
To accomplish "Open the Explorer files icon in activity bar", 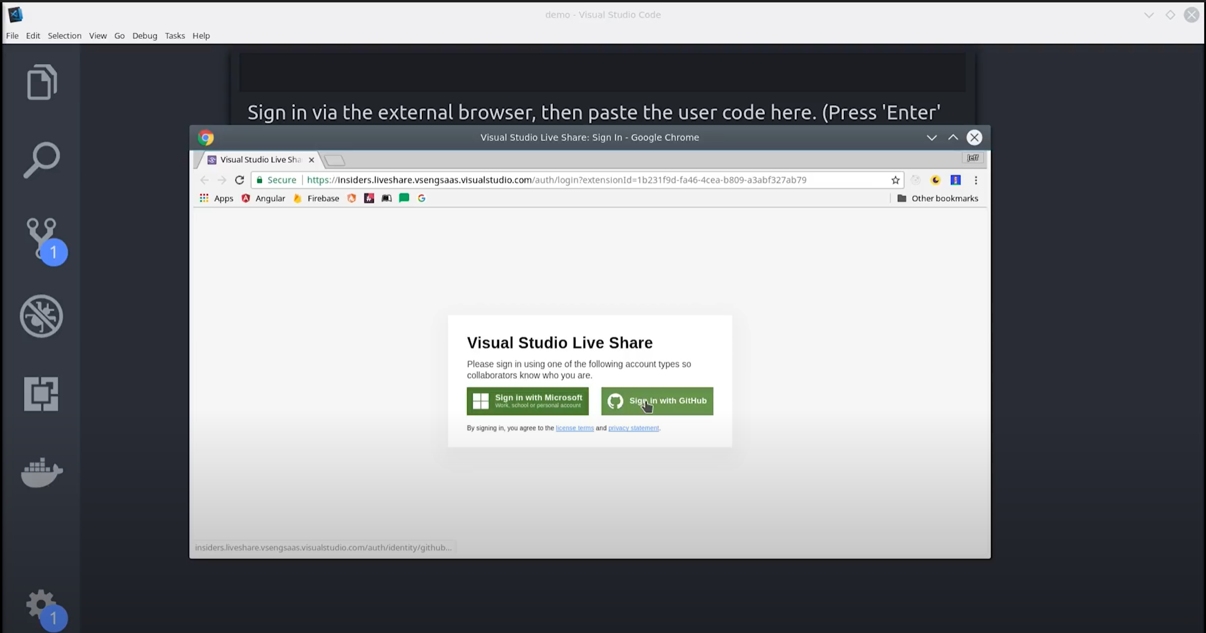I will pos(42,82).
